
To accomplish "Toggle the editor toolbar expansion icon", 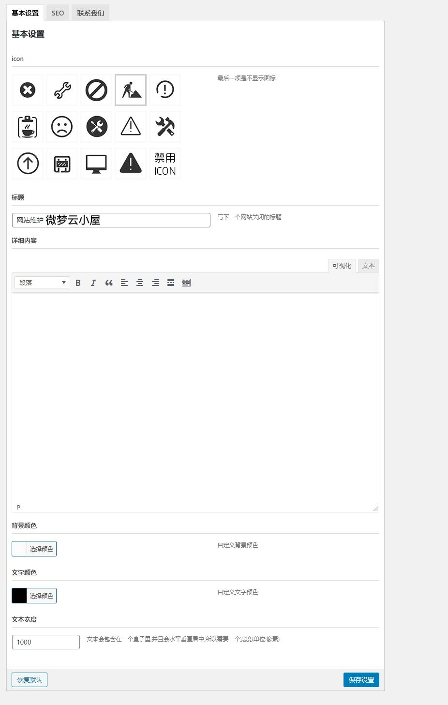I will click(186, 283).
